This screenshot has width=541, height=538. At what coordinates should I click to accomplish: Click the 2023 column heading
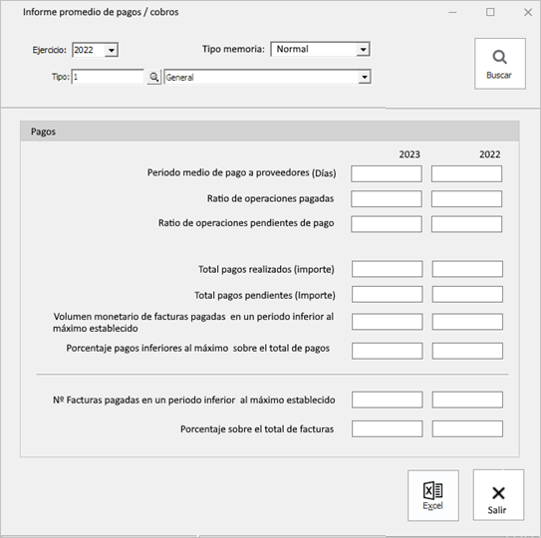tap(409, 154)
